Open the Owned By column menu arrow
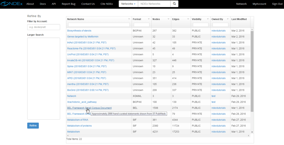Viewport: 284px width, 145px height. 227,19
